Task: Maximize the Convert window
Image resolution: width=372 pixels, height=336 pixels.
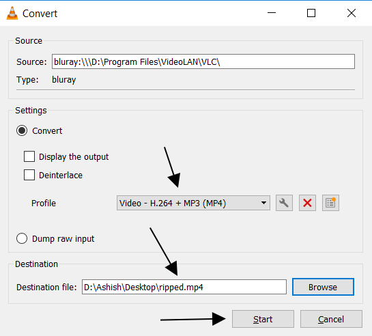Action: tap(311, 13)
